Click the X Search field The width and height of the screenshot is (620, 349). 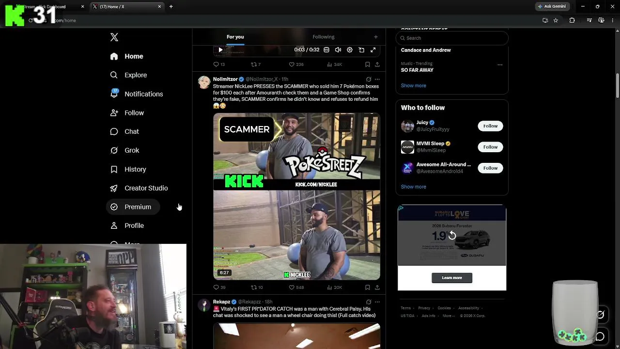coord(452,38)
